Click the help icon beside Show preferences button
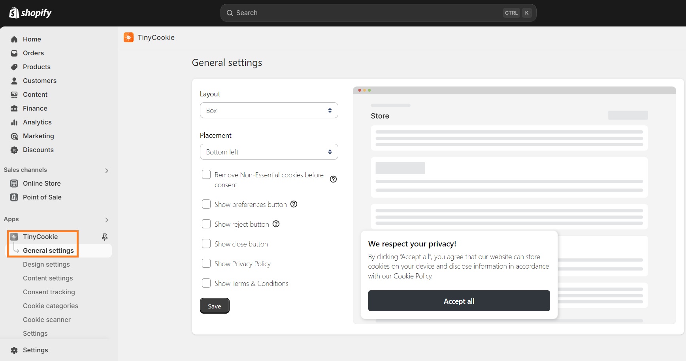This screenshot has height=361, width=686. pos(293,204)
